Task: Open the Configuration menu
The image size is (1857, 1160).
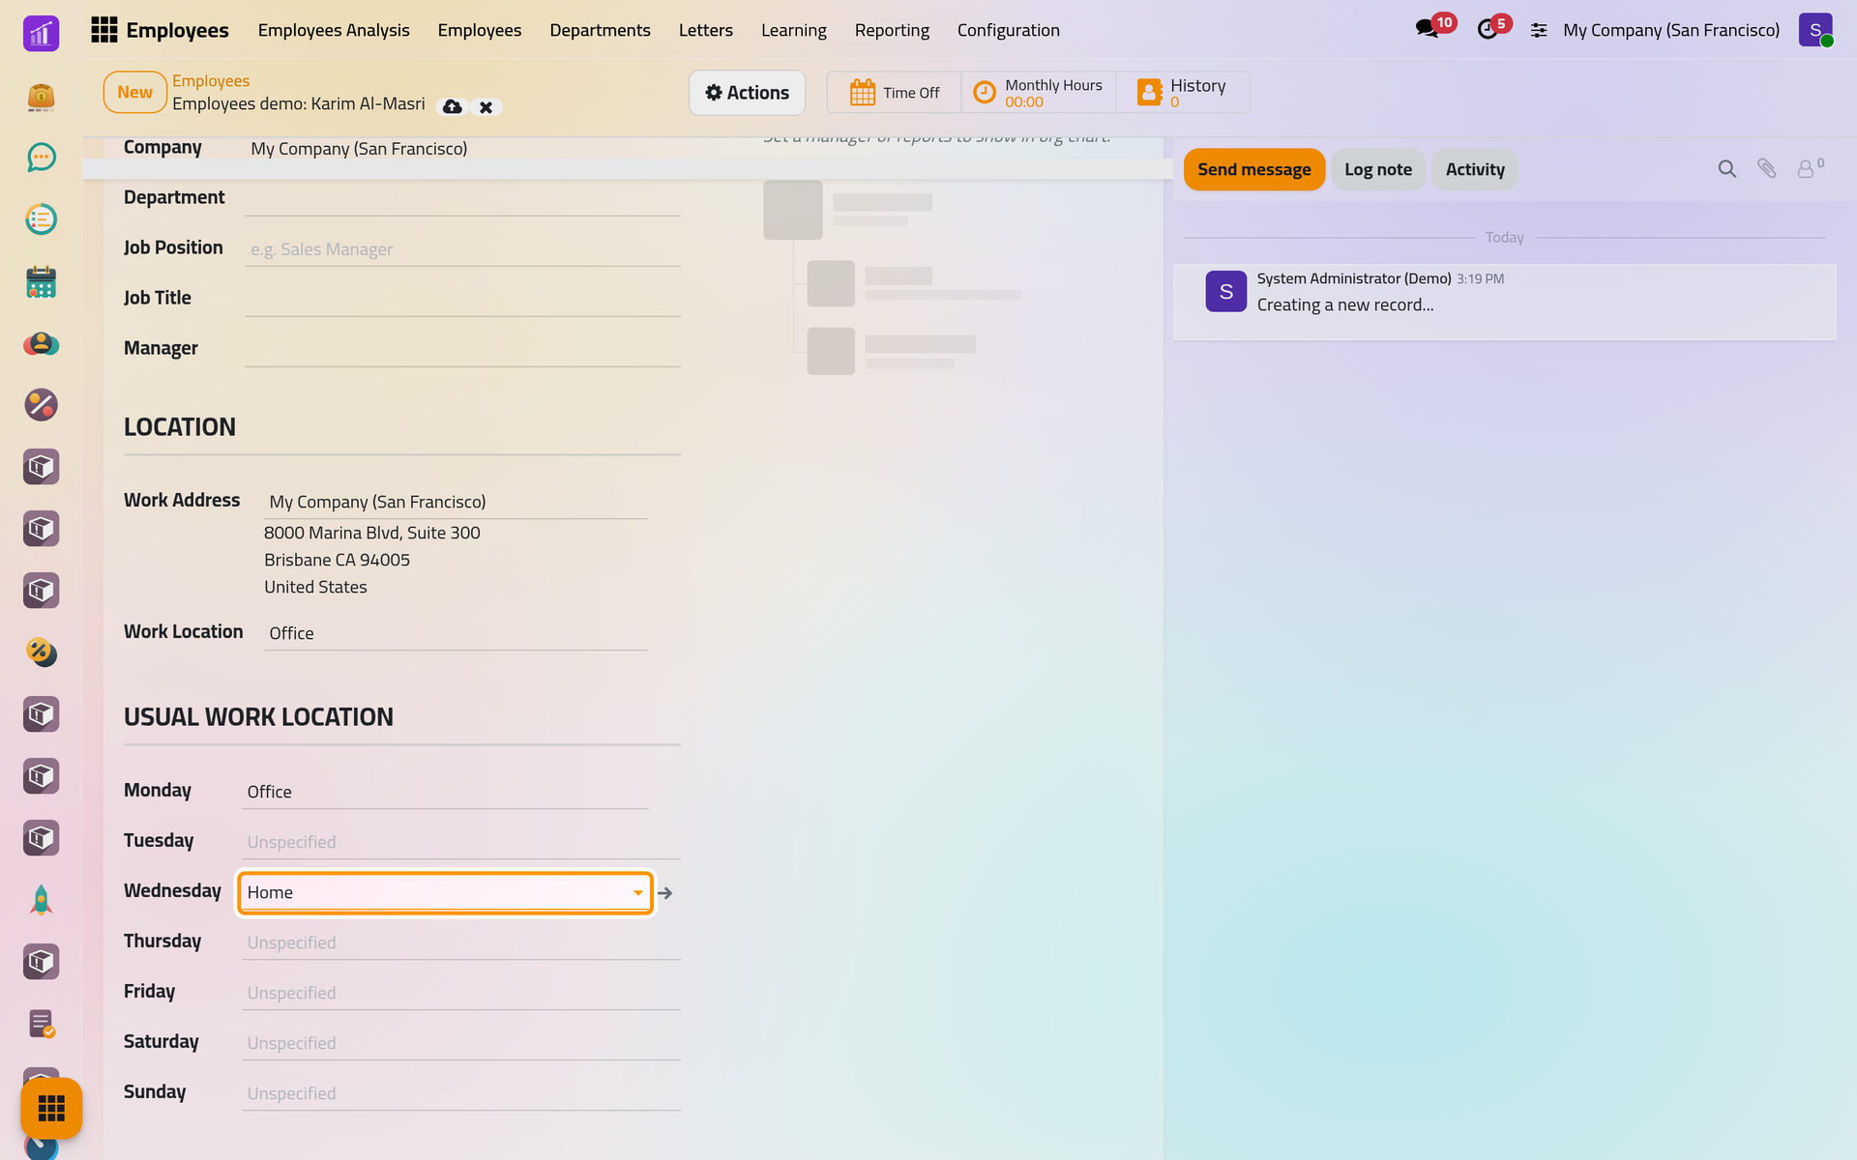Action: (1009, 30)
